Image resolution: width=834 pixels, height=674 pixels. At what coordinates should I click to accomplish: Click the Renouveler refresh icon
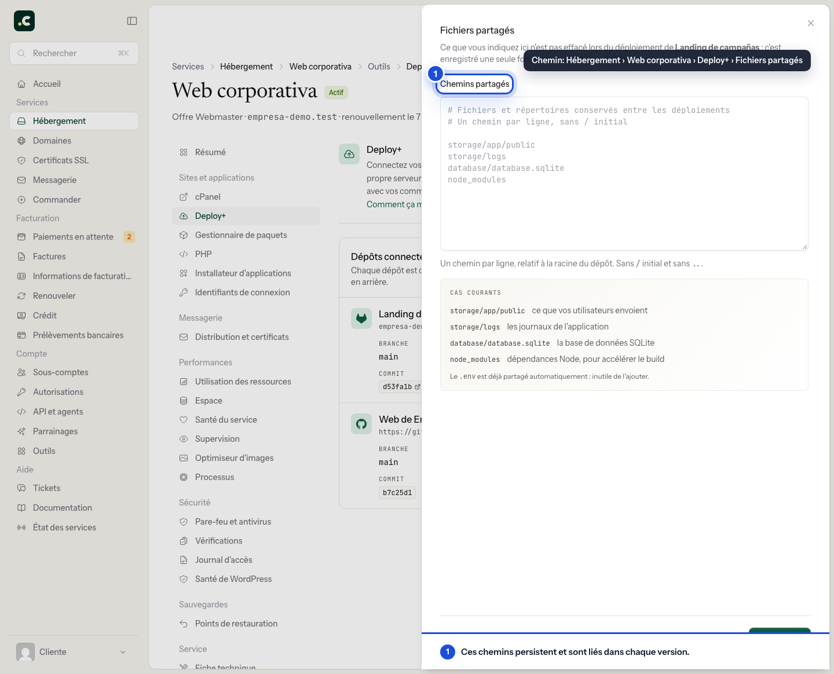point(21,296)
